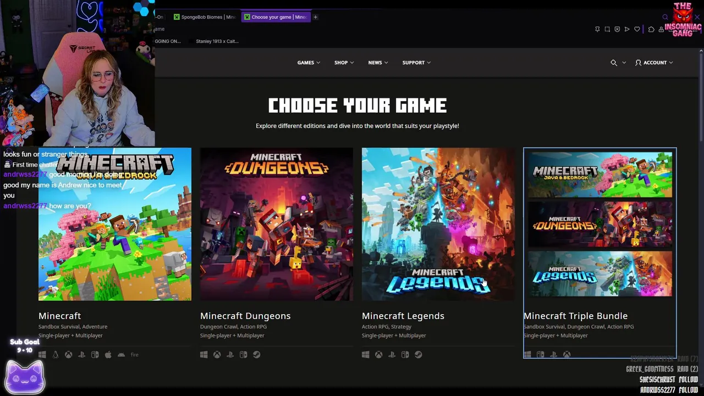This screenshot has height=396, width=704.
Task: Switch to SpongeBob Biomes browser tab
Action: [205, 17]
